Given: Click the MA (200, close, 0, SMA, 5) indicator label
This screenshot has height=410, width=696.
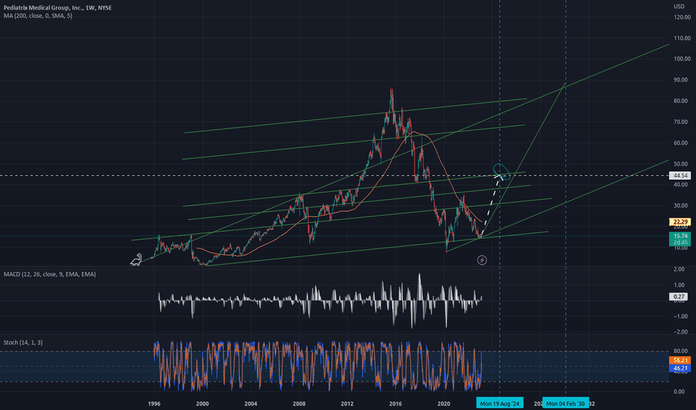Looking at the screenshot, I should (38, 16).
